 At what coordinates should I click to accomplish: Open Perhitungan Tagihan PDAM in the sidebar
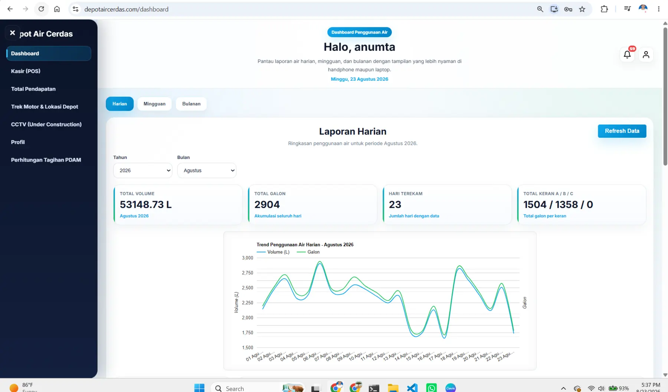(x=49, y=160)
